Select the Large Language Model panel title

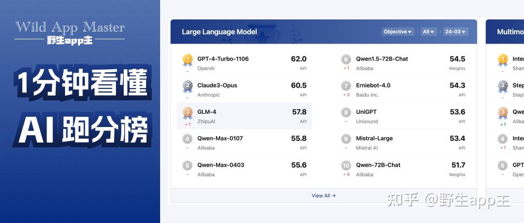(219, 32)
